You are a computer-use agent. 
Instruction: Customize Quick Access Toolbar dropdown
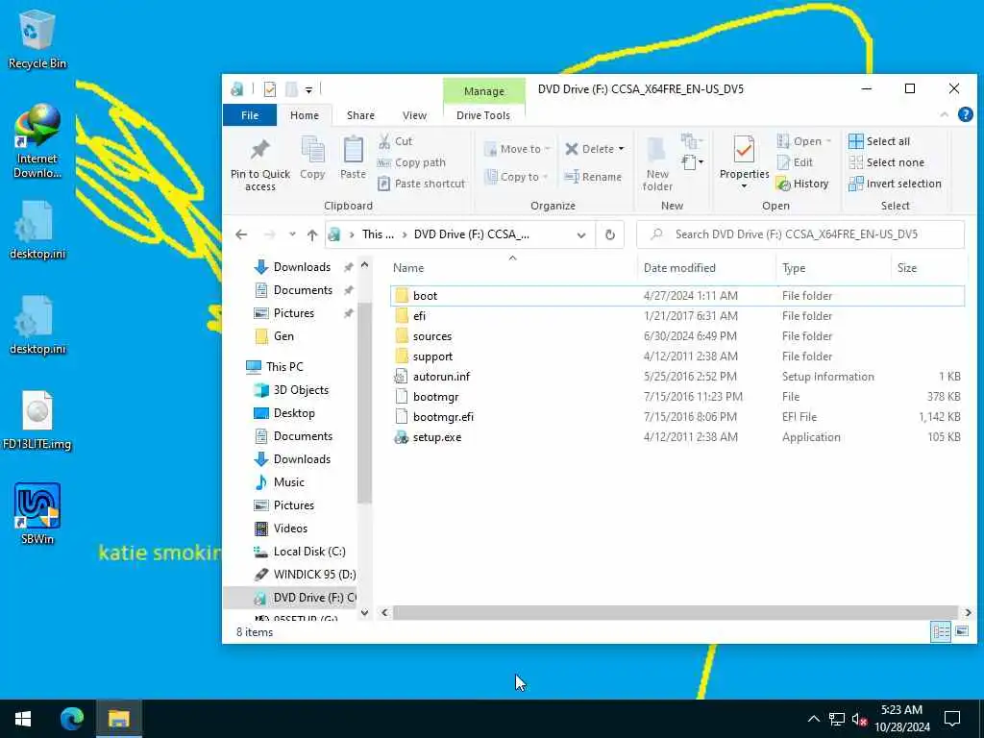tap(308, 90)
